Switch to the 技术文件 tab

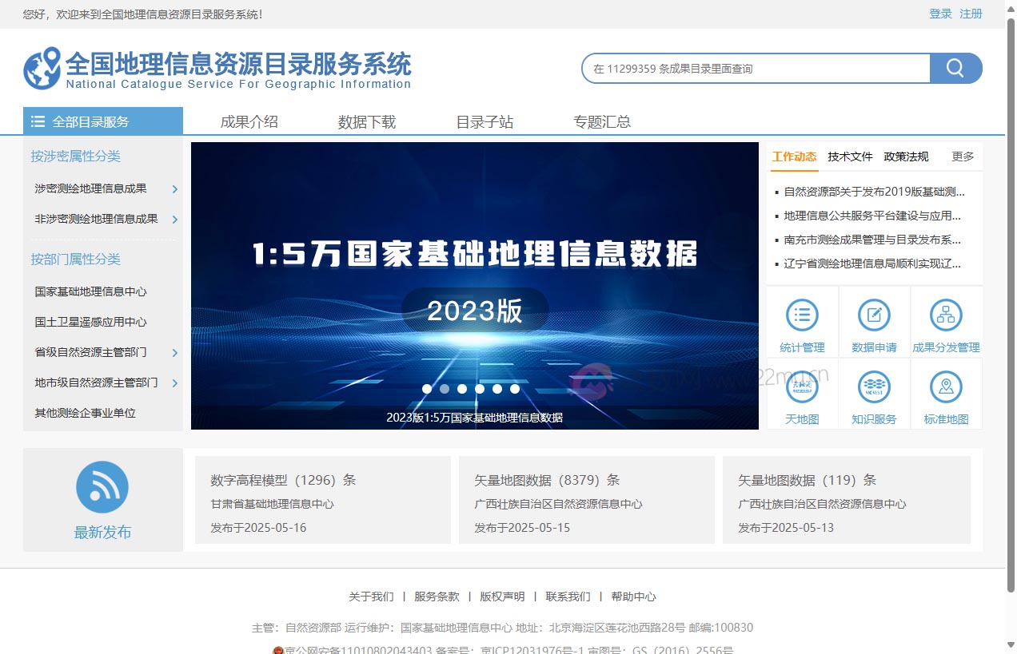(x=849, y=157)
